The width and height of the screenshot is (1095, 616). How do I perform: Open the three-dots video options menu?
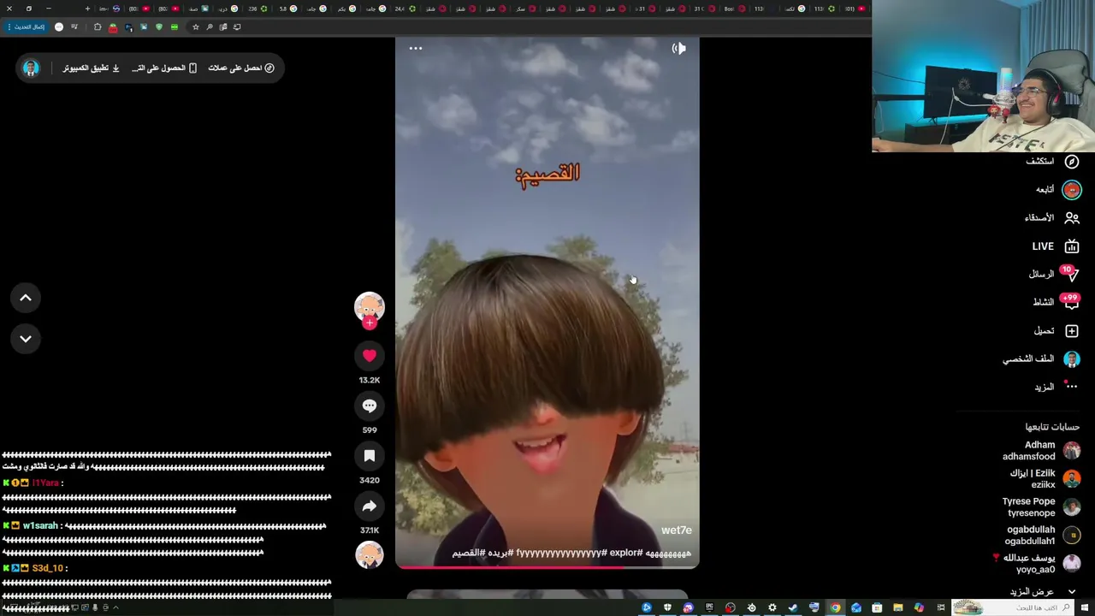click(416, 49)
